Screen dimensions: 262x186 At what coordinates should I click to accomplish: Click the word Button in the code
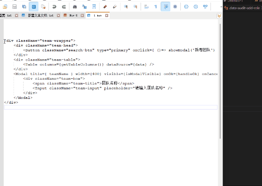tap(32, 50)
